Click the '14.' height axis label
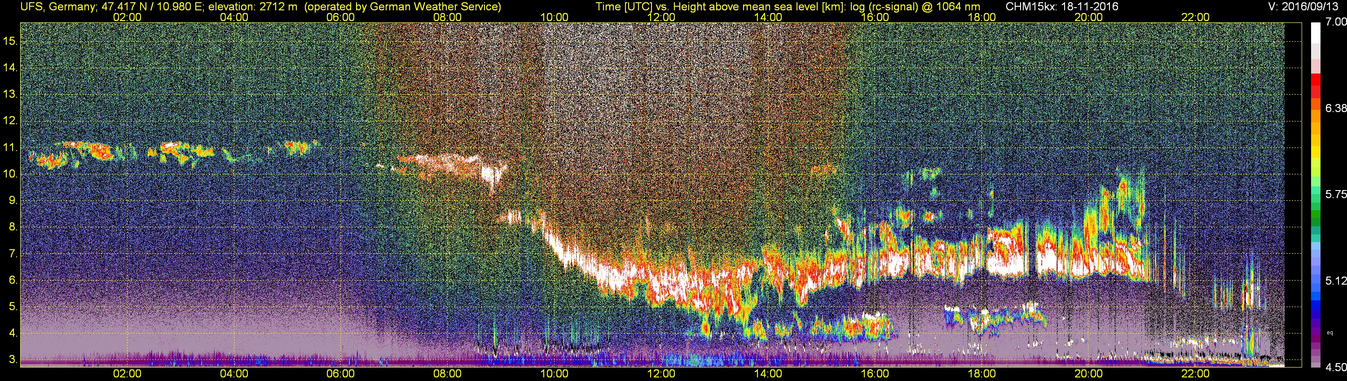The height and width of the screenshot is (381, 1347). click(x=10, y=68)
